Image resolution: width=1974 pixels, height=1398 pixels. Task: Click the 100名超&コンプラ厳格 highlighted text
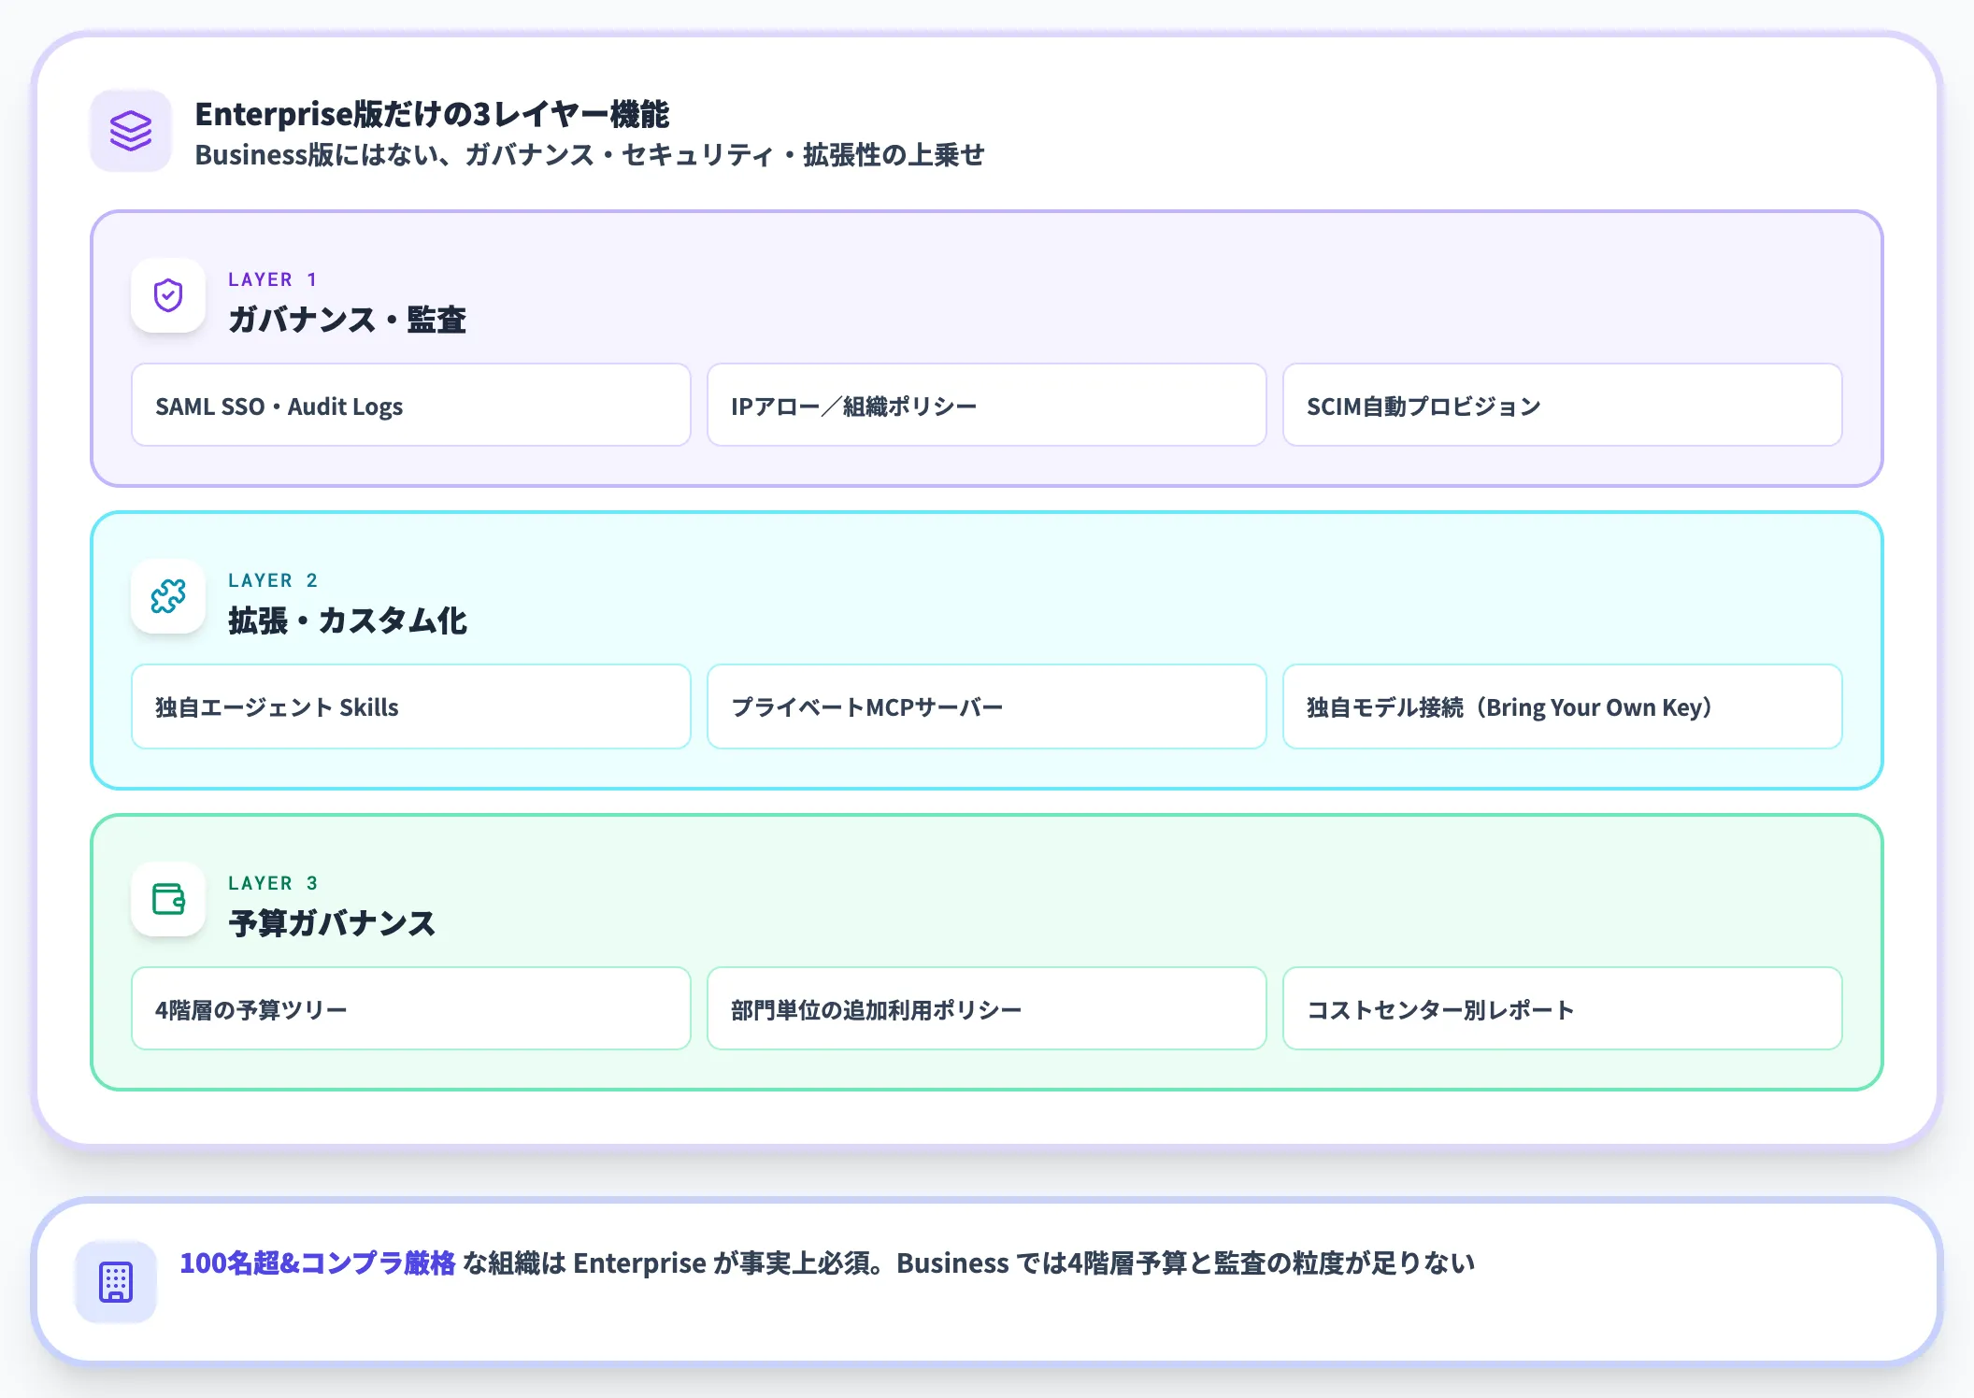(321, 1263)
